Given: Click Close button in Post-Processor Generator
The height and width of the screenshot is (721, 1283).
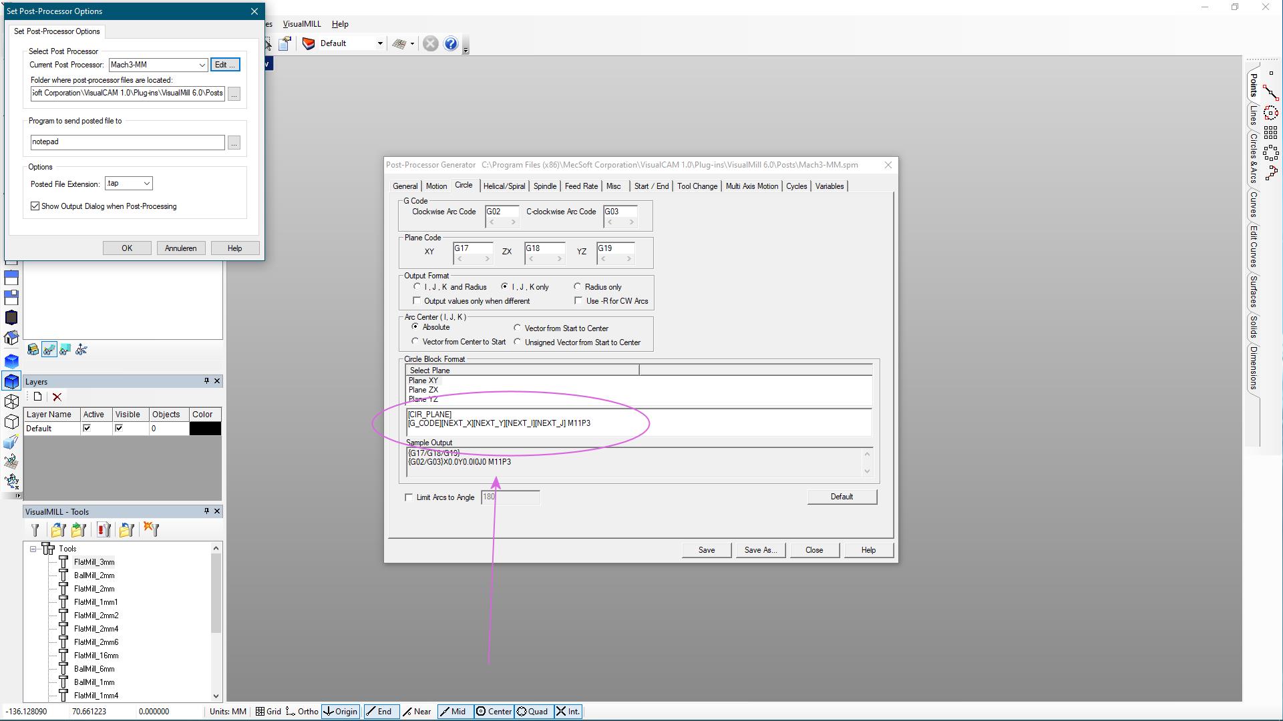Looking at the screenshot, I should (x=814, y=550).
